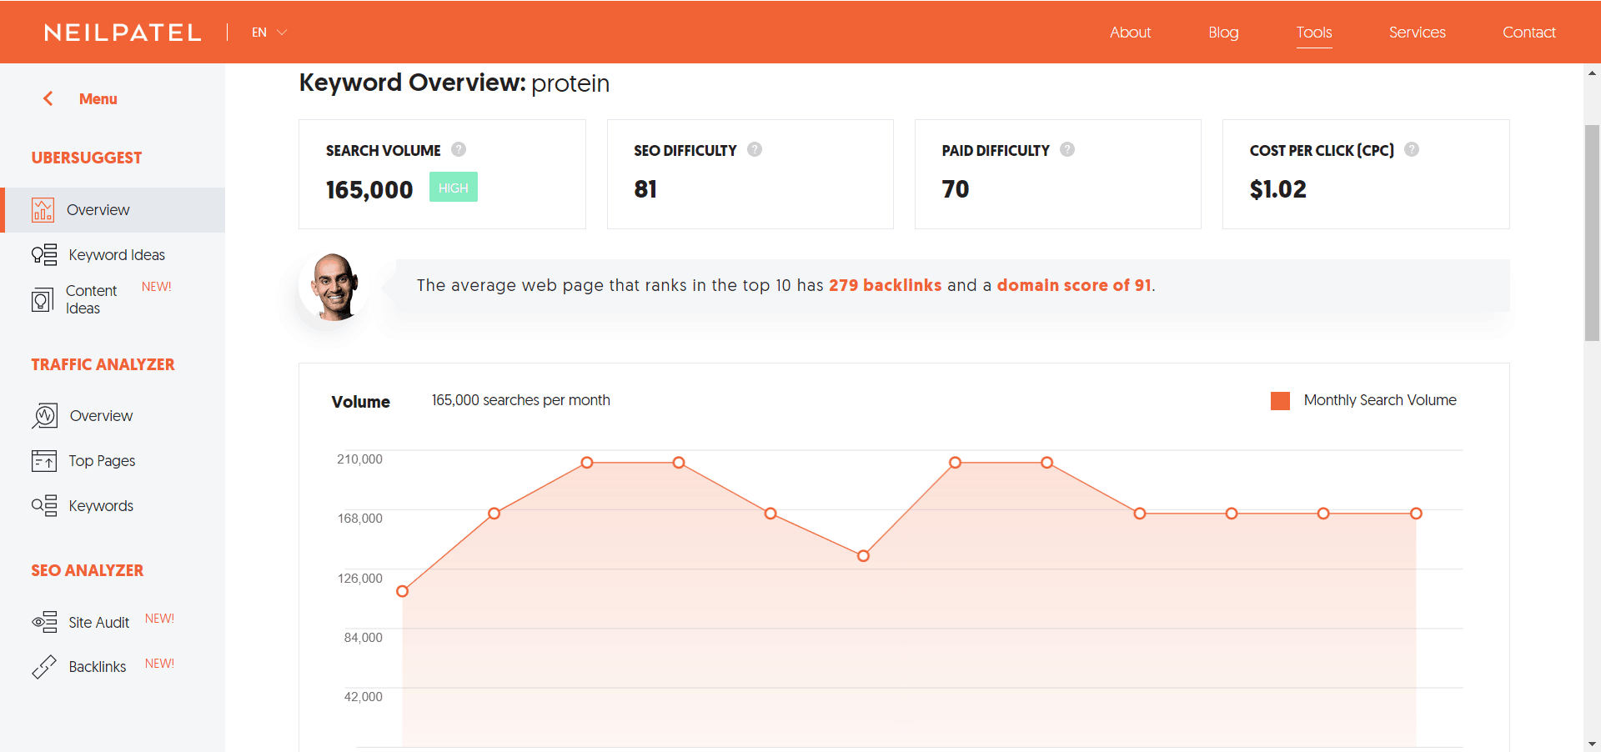The width and height of the screenshot is (1601, 752).
Task: Click the Paid Difficulty help icon
Action: point(1067,149)
